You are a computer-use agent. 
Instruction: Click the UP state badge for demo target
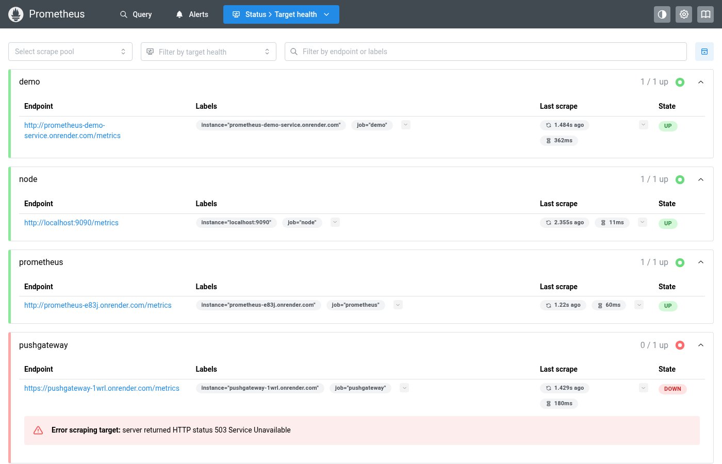click(x=668, y=126)
